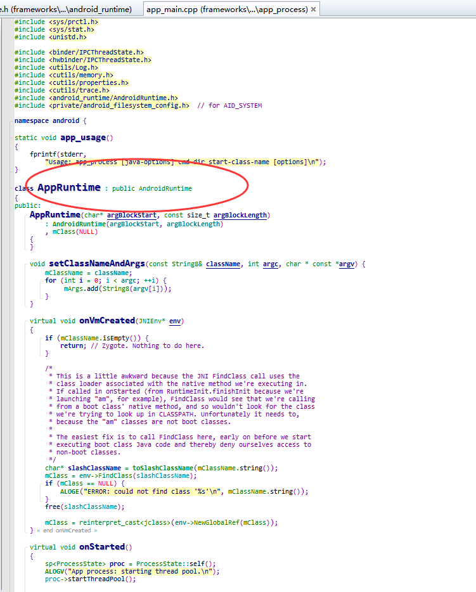Click the 'public:' access specifier

tap(27, 205)
